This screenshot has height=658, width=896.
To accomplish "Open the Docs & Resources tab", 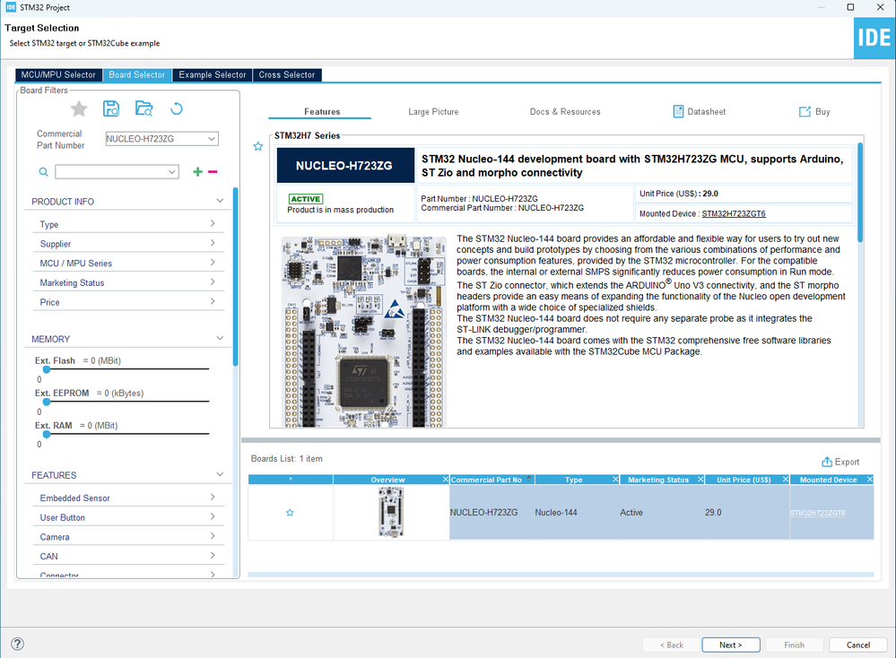I will pos(565,112).
